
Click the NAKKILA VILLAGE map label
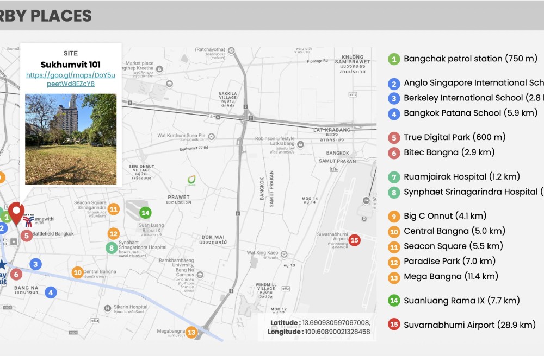pos(227,99)
